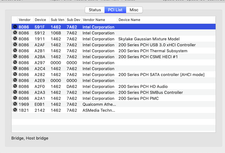Click magnifier icon for device A2C4

tap(15, 69)
